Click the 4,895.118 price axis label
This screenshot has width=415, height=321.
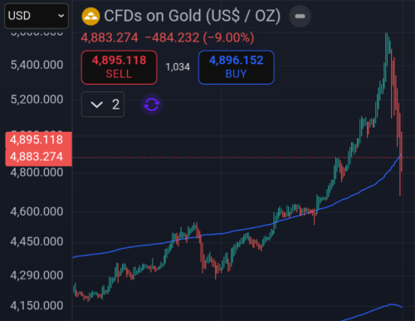coord(38,140)
